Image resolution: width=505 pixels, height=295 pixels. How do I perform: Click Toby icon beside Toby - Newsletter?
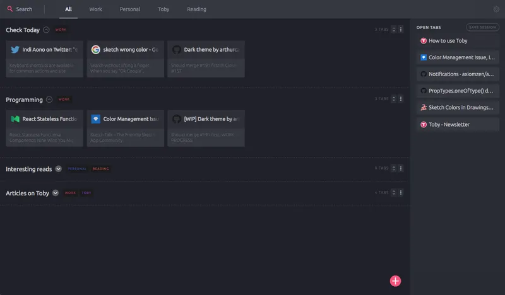[x=424, y=125]
